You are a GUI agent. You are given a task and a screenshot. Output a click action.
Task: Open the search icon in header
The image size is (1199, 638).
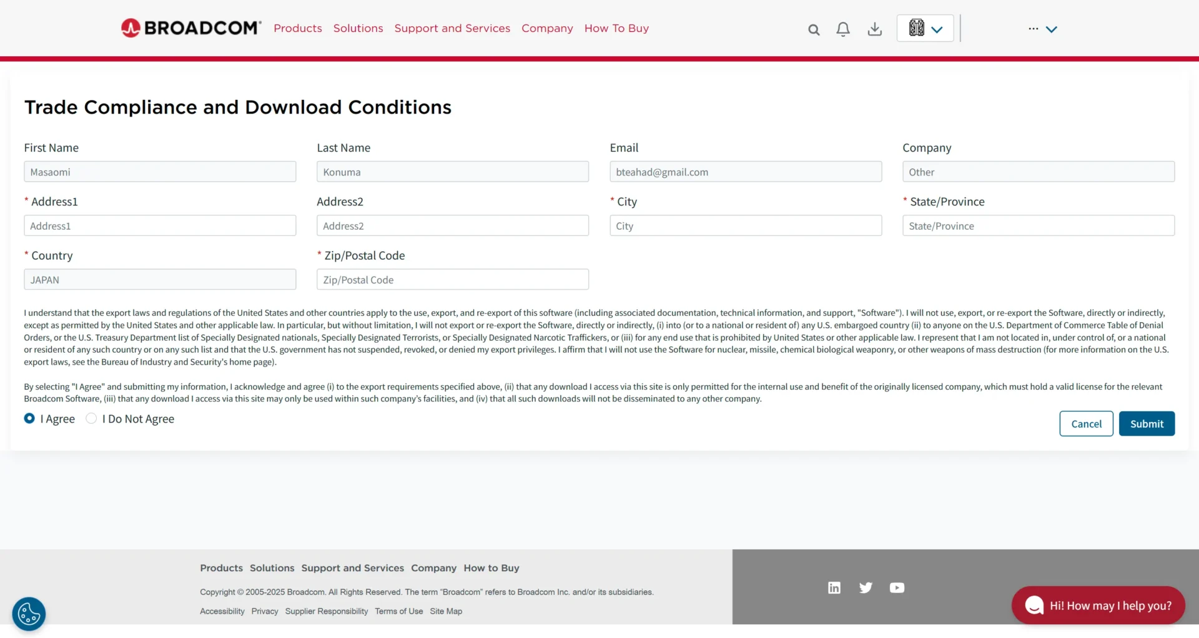click(814, 29)
